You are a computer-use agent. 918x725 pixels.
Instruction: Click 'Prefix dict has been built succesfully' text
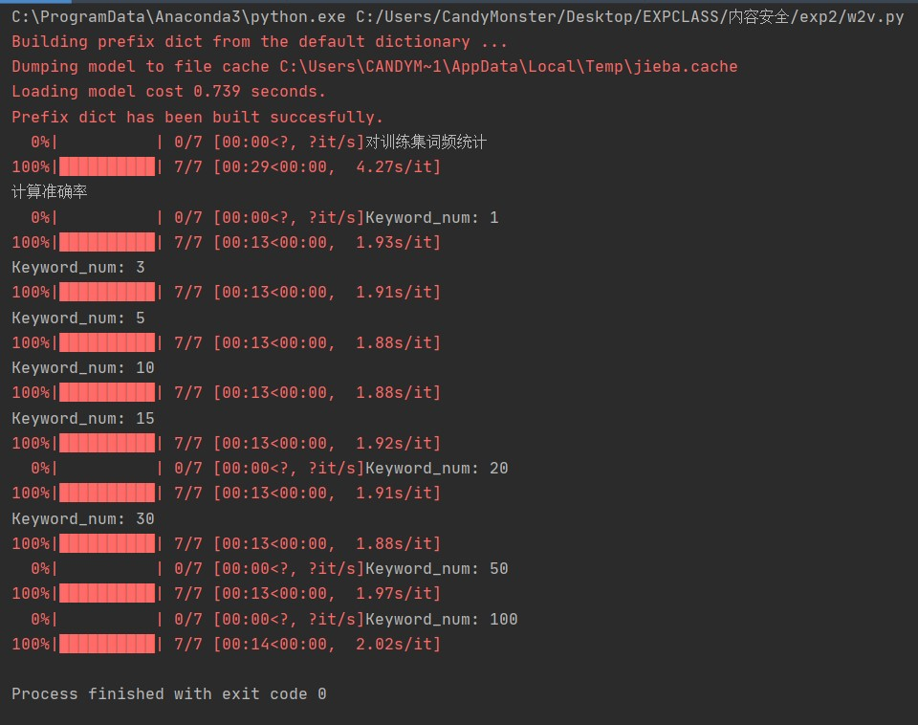(x=197, y=118)
